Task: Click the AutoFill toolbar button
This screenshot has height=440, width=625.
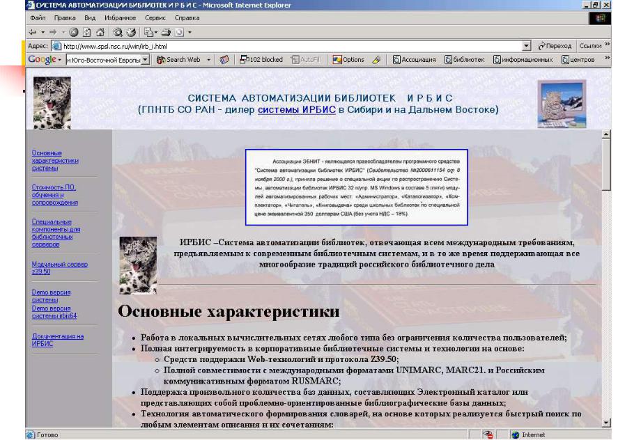Action: click(306, 60)
